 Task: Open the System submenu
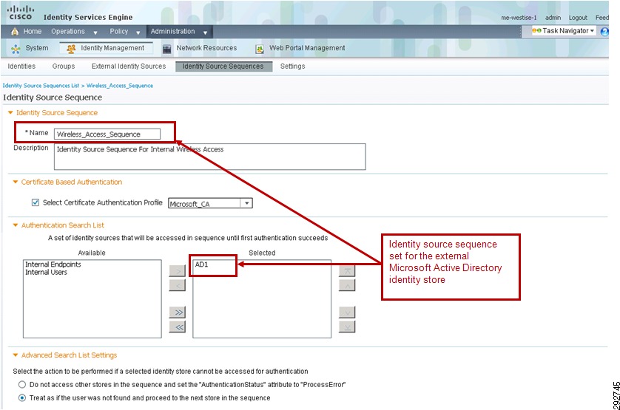tap(37, 48)
